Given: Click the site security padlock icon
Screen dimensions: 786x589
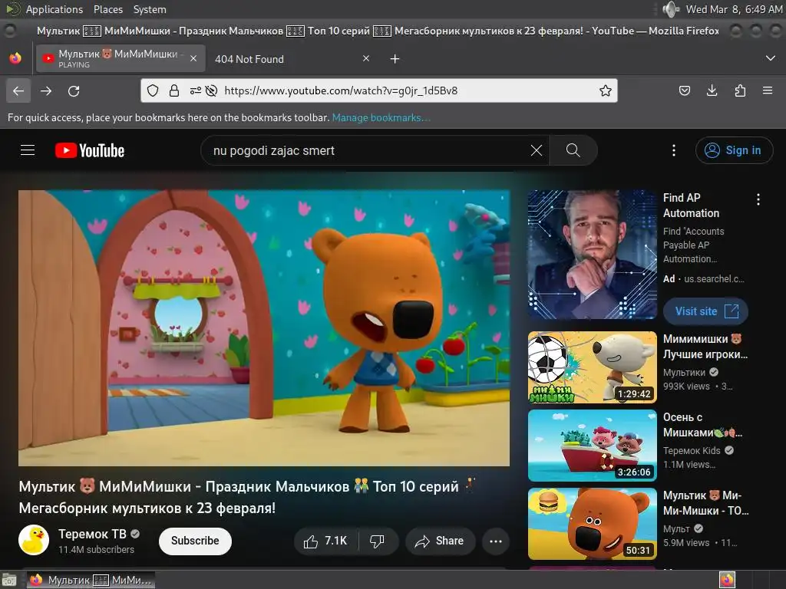Looking at the screenshot, I should (x=174, y=90).
